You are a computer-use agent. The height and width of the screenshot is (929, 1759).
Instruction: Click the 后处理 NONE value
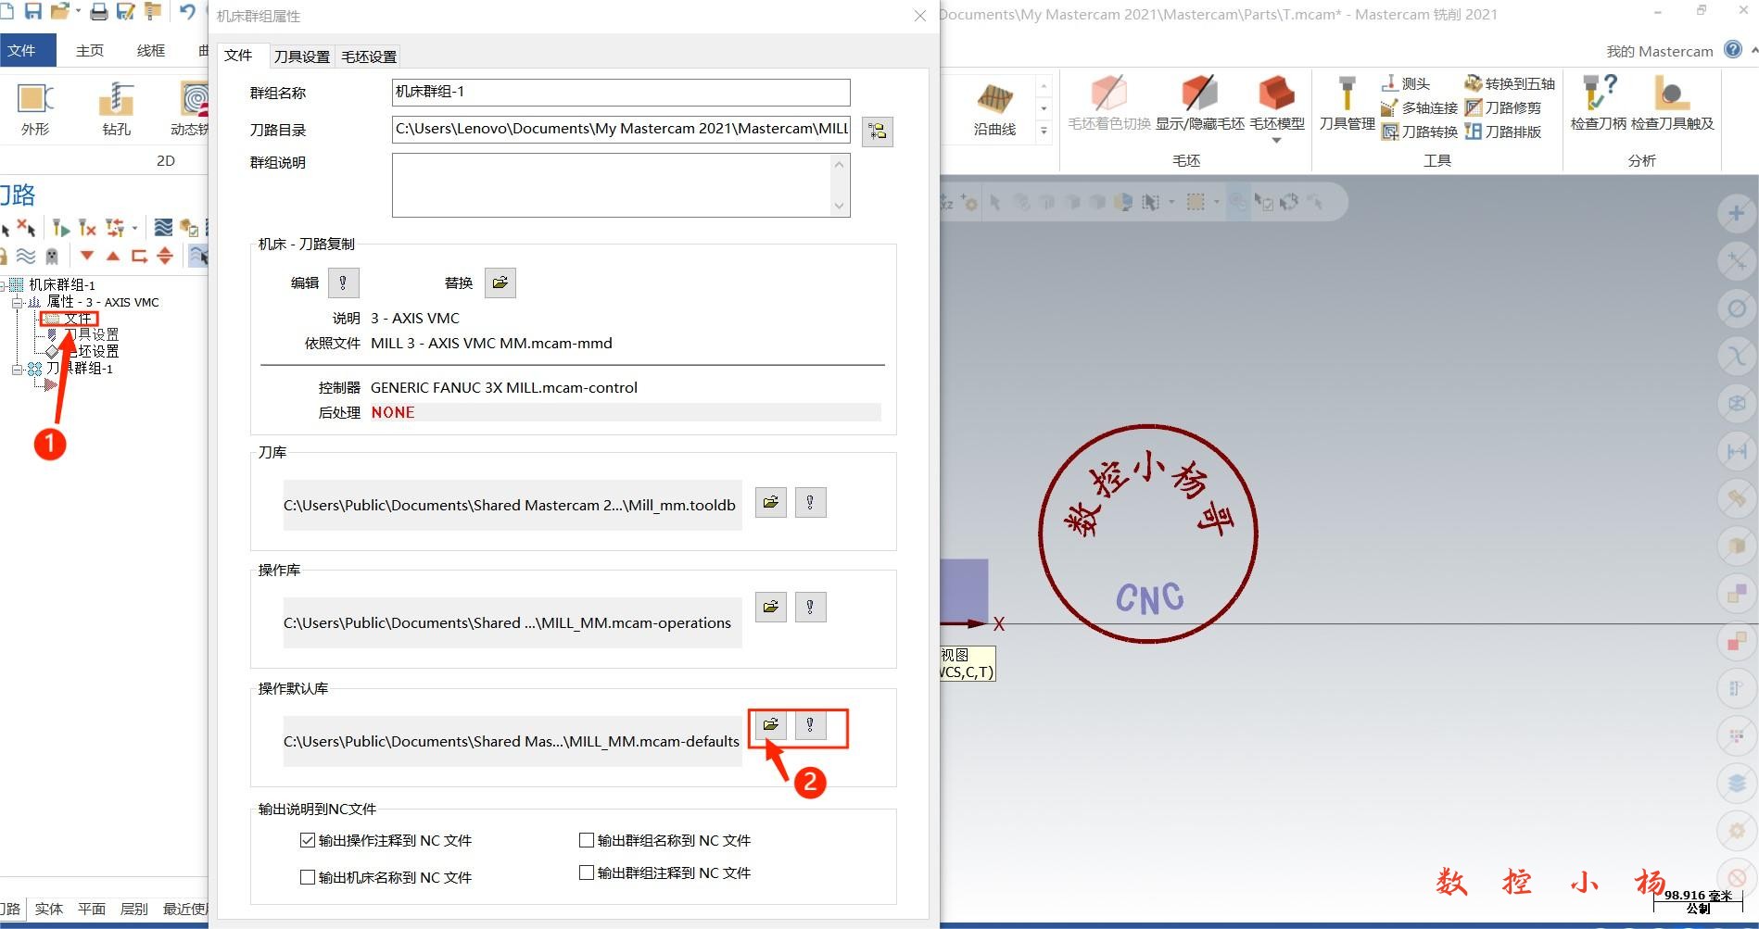(393, 412)
